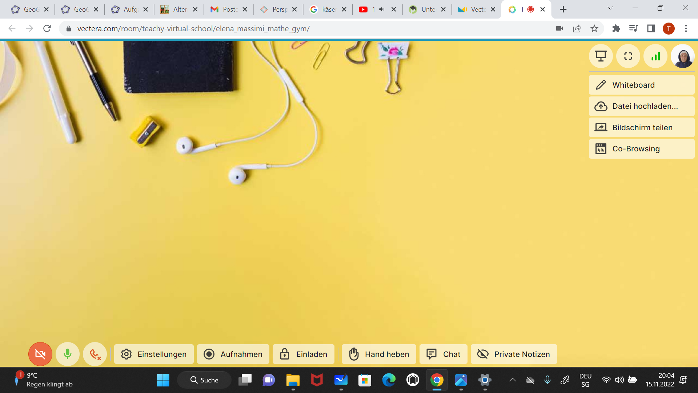Click the Einladen invite button
The height and width of the screenshot is (393, 698).
coord(304,354)
